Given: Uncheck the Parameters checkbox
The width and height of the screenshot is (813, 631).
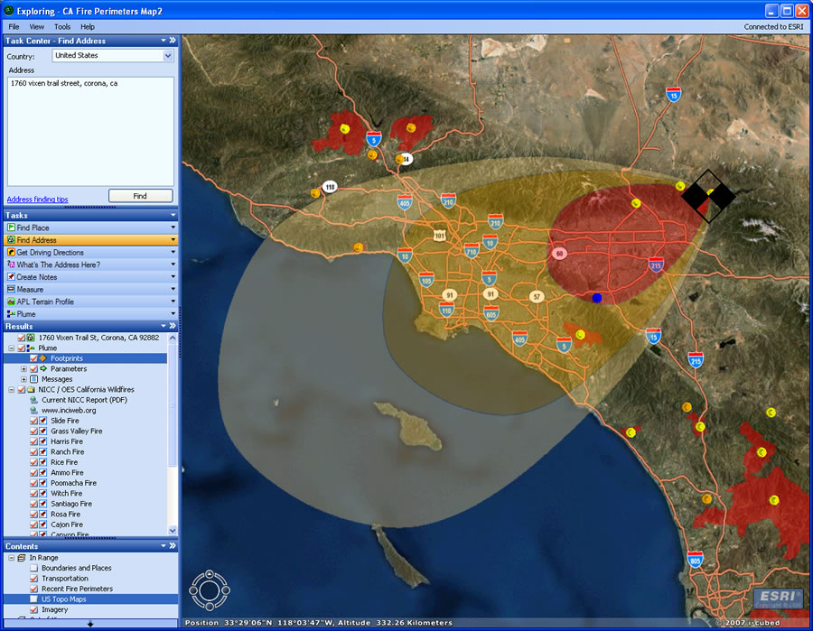Looking at the screenshot, I should (33, 369).
